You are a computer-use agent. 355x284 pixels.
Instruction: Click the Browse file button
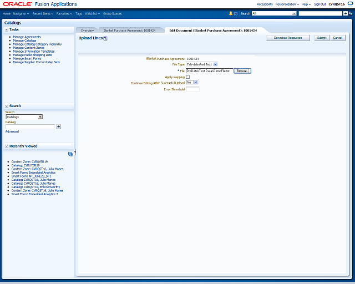tap(242, 71)
